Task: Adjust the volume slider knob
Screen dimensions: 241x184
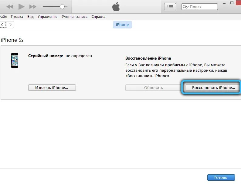Action: coord(62,7)
